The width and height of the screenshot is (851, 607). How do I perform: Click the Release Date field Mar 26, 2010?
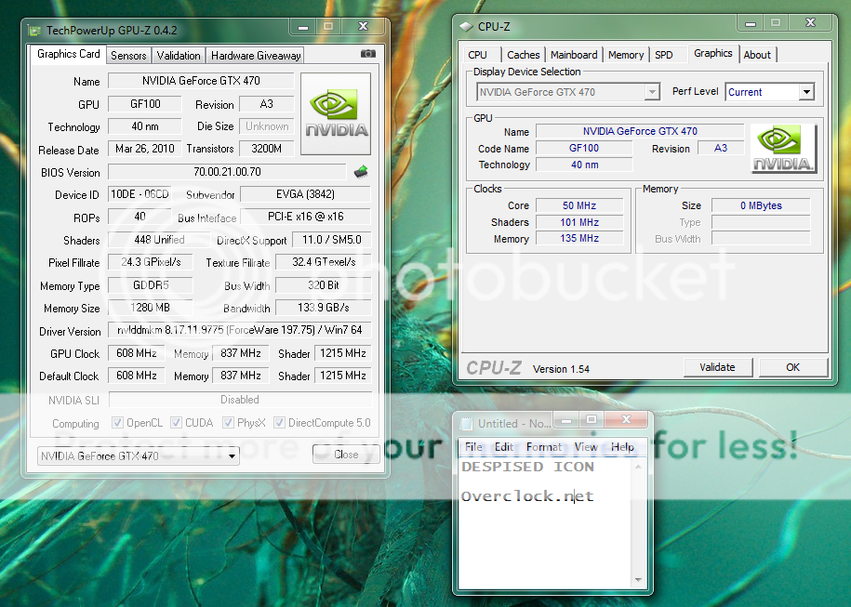tap(145, 149)
